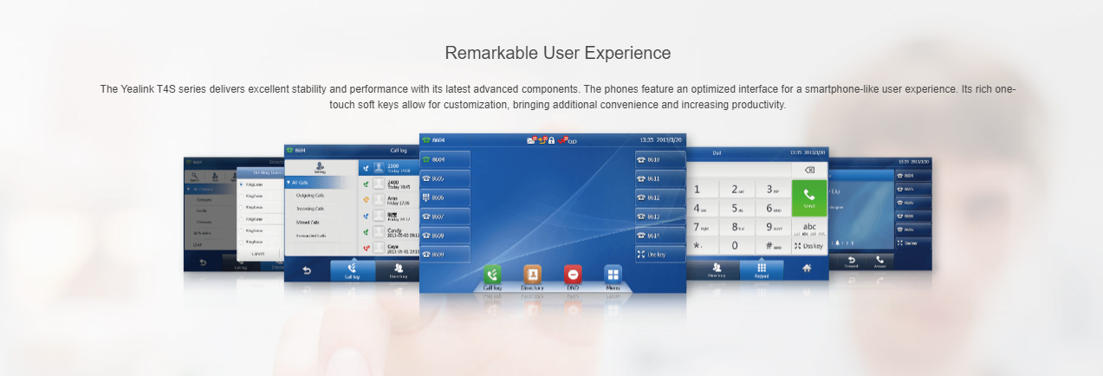Select line key 8612 on center screen
Image resolution: width=1103 pixels, height=376 pixels.
[660, 198]
